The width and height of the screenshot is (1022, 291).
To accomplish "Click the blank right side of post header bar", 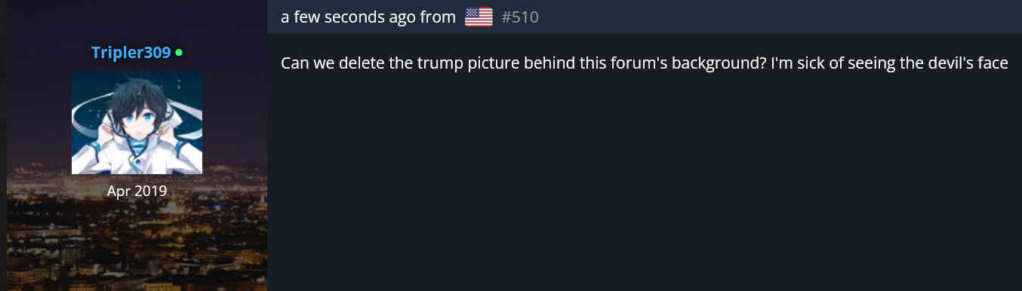I will (777, 17).
